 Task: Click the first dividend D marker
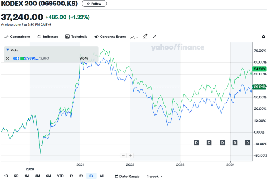coord(196,143)
